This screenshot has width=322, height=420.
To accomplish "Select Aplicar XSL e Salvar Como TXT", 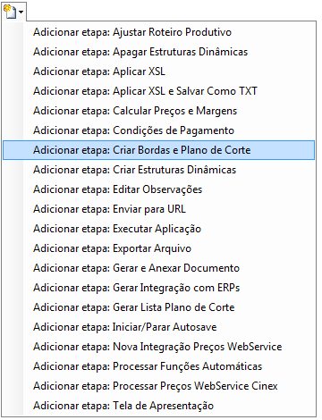I will click(x=158, y=91).
